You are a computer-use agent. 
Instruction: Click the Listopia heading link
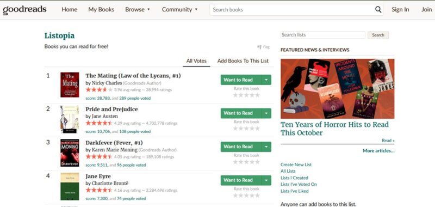point(59,35)
